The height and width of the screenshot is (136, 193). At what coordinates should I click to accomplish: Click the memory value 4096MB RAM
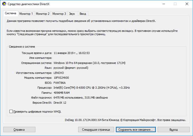62,93
